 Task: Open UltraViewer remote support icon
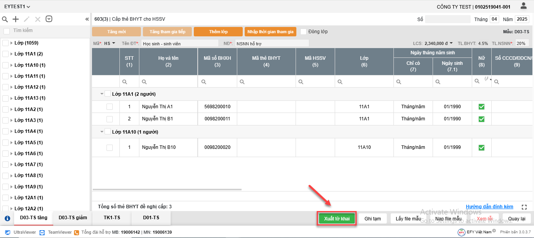[7, 232]
